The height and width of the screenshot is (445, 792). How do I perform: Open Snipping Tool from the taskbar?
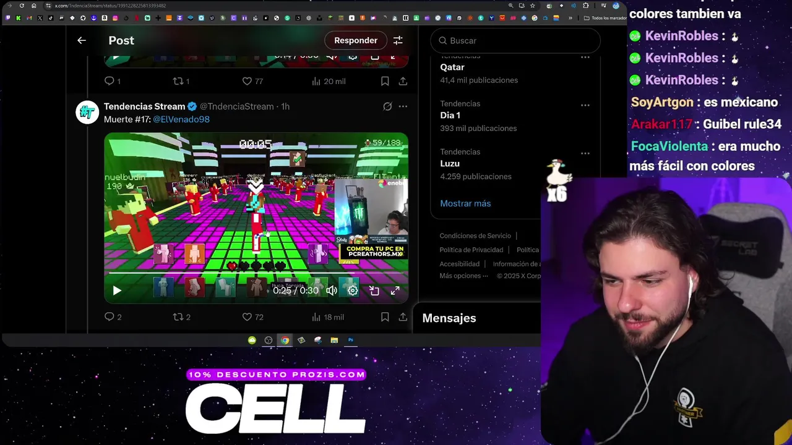[x=317, y=340]
